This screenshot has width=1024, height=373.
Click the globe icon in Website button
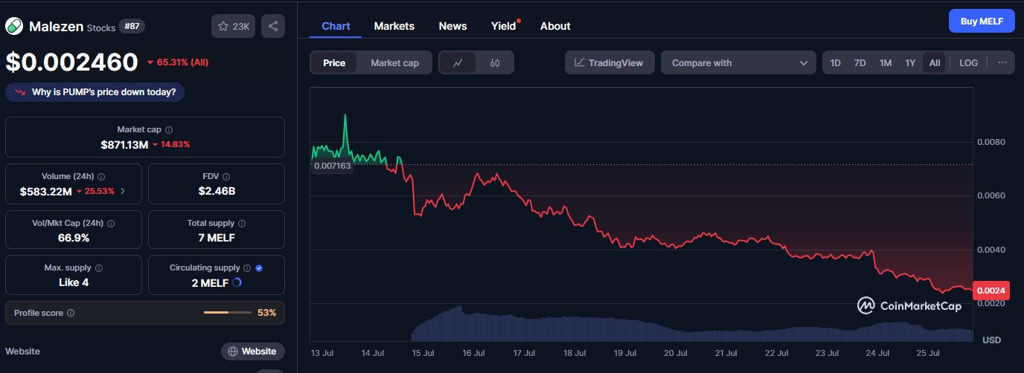tap(233, 351)
